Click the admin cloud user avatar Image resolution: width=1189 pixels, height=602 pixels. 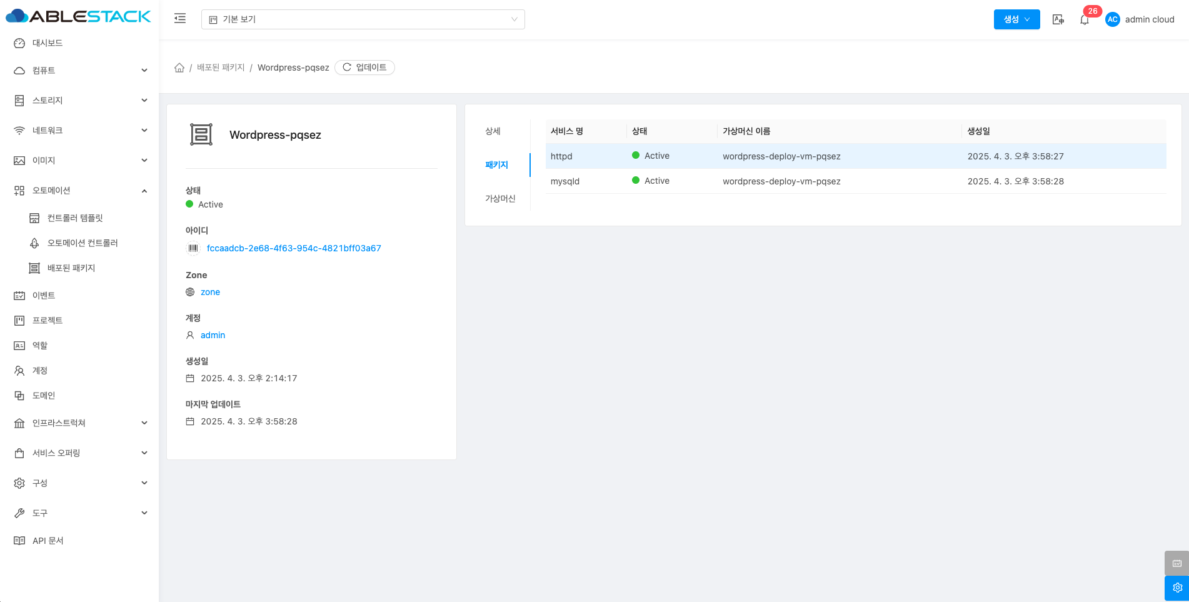point(1112,19)
